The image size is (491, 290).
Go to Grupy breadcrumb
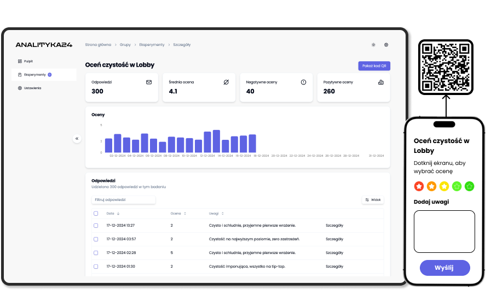click(x=125, y=45)
